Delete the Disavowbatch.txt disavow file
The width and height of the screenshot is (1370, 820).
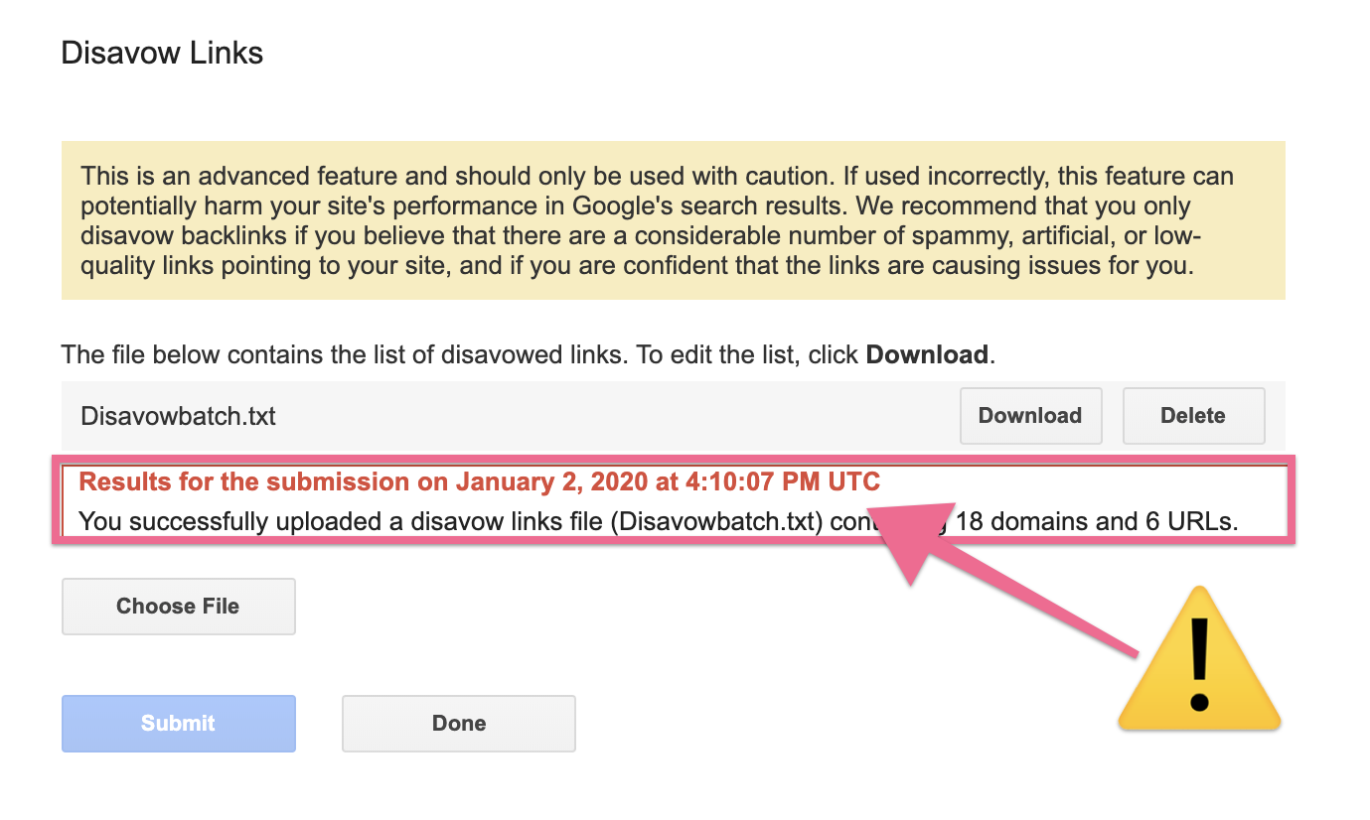[1193, 416]
